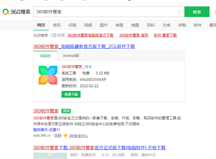Click the 大小: 84.2MB text
Viewport: 216px width, 159px height.
(113, 155)
